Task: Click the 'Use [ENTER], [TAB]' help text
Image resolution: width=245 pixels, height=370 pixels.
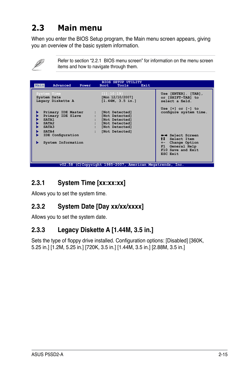Action: tap(182, 97)
